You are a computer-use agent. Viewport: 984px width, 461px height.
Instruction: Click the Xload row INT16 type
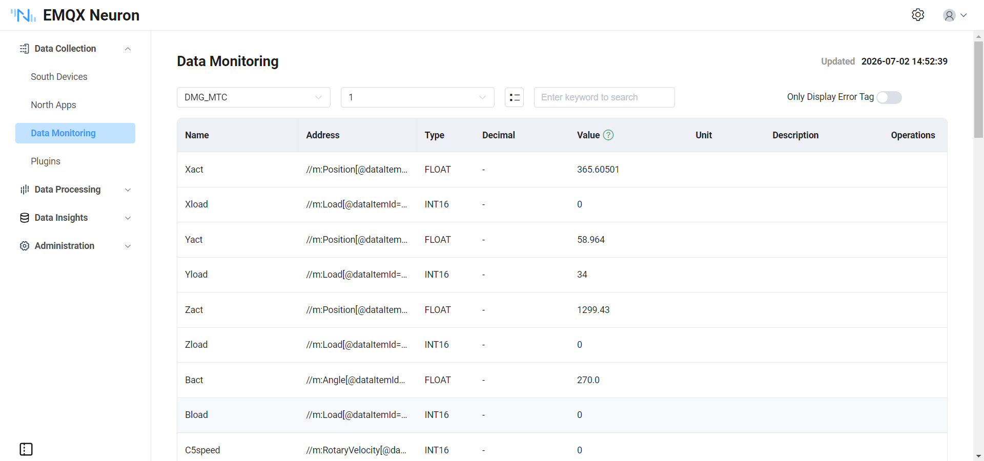437,204
